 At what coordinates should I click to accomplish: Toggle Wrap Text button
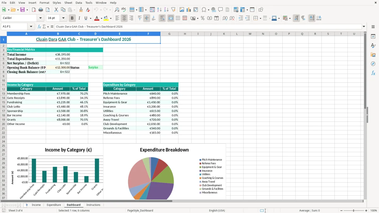[162, 18]
